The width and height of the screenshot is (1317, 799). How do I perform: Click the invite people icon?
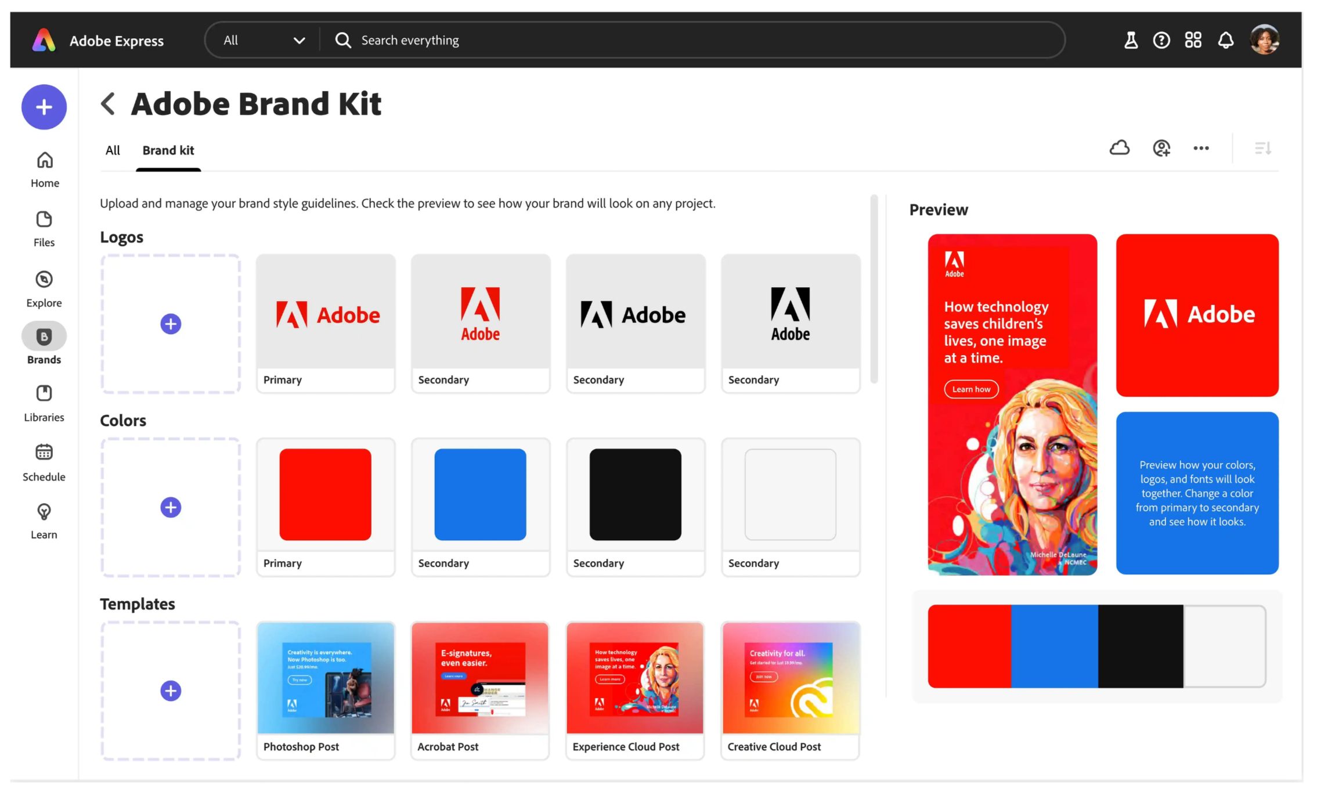[1161, 148]
